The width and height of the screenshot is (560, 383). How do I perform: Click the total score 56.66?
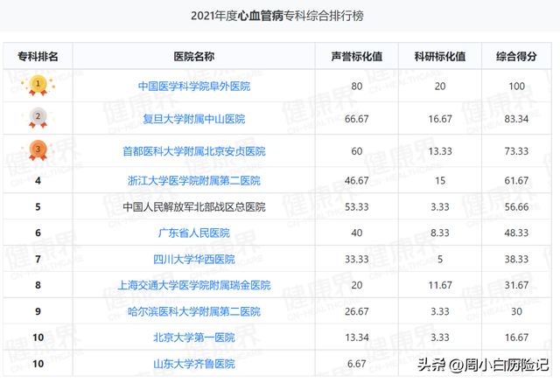point(516,207)
